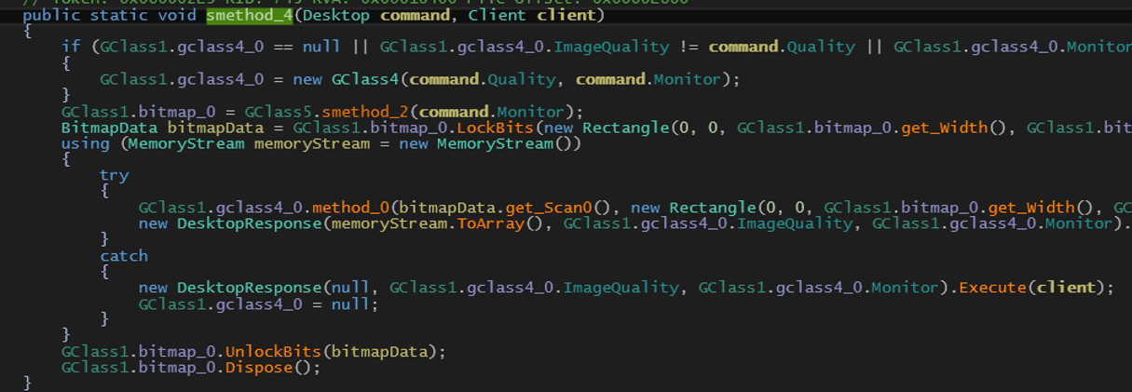Click the catch keyword
The image size is (1132, 392).
(x=124, y=255)
